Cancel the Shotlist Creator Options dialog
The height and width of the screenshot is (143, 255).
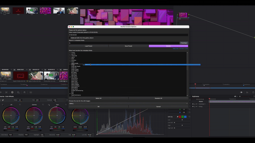pyautogui.click(x=158, y=106)
